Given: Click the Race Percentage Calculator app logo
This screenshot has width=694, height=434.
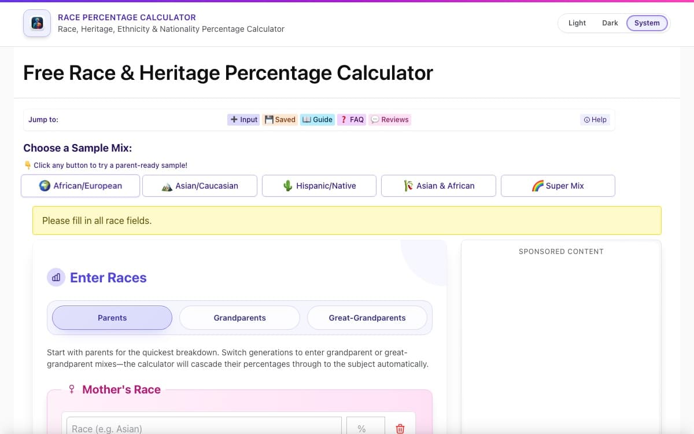Looking at the screenshot, I should (37, 23).
